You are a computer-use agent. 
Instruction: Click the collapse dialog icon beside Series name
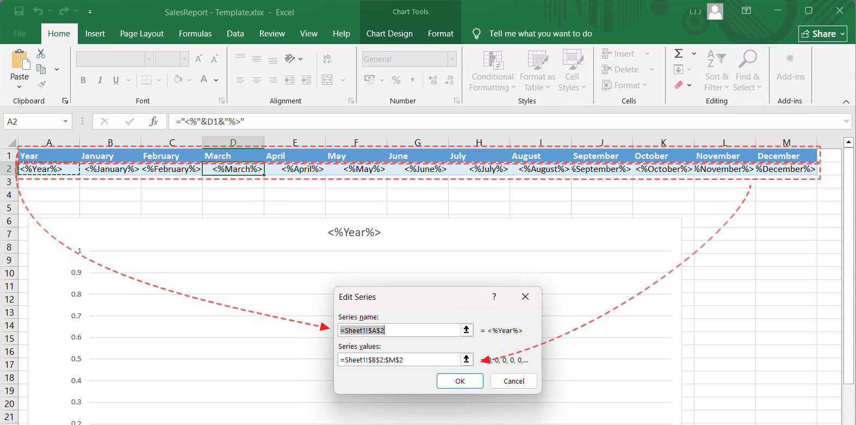pos(466,330)
